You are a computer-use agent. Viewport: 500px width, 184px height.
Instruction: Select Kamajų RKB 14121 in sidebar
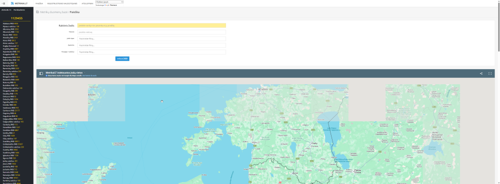(11, 178)
